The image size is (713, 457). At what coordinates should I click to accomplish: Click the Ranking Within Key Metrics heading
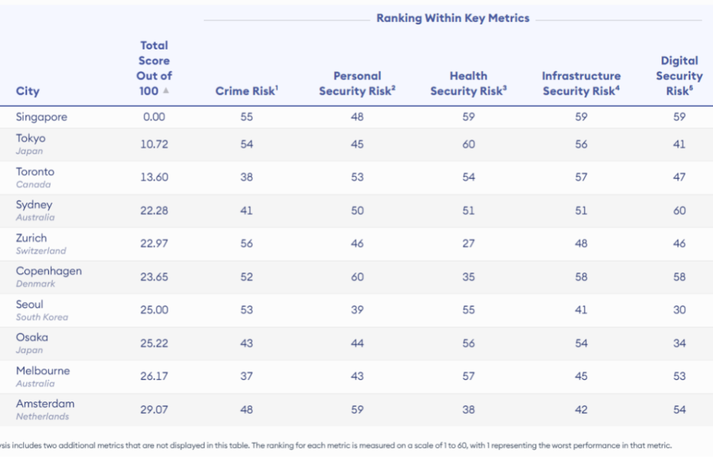453,18
